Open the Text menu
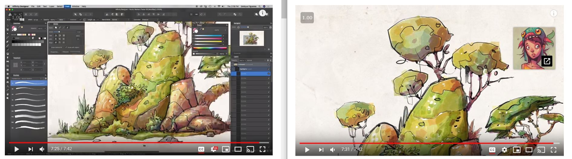The image size is (572, 159). [x=45, y=6]
